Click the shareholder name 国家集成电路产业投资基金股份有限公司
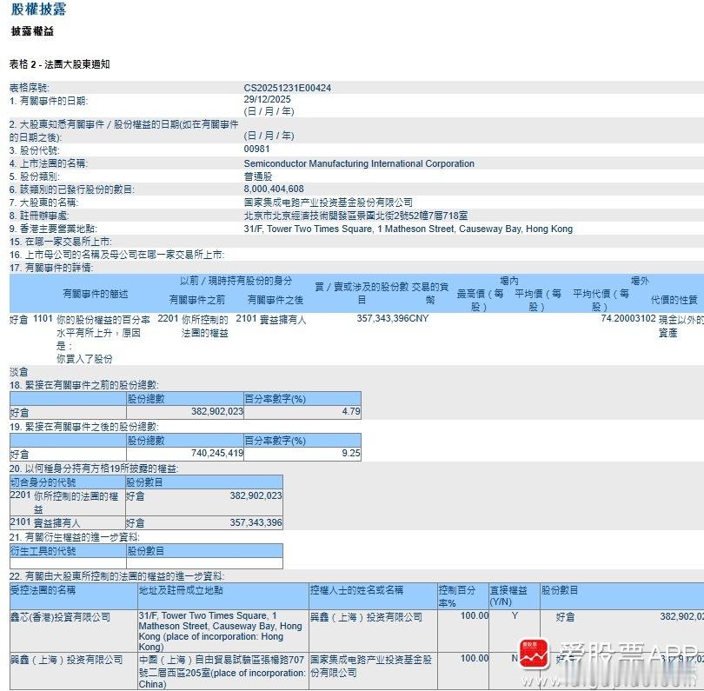 (x=329, y=203)
